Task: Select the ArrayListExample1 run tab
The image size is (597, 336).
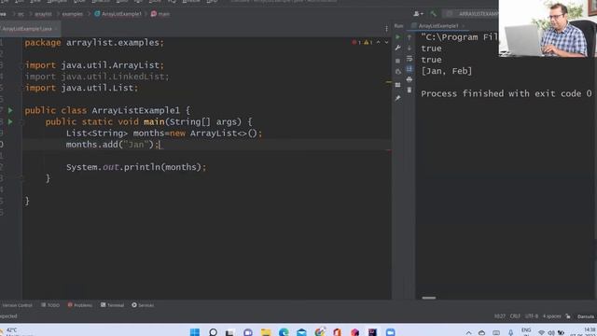Action: [438, 26]
